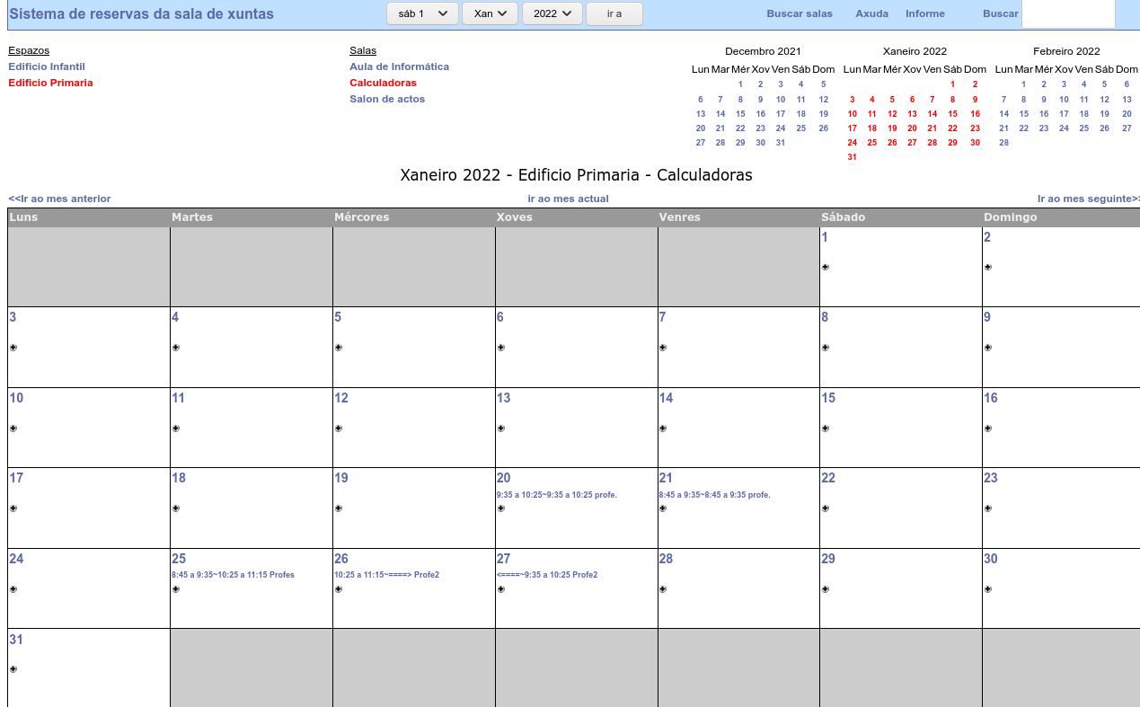The width and height of the screenshot is (1140, 707).
Task: Open the month dropdown showing Xan
Action: (490, 13)
